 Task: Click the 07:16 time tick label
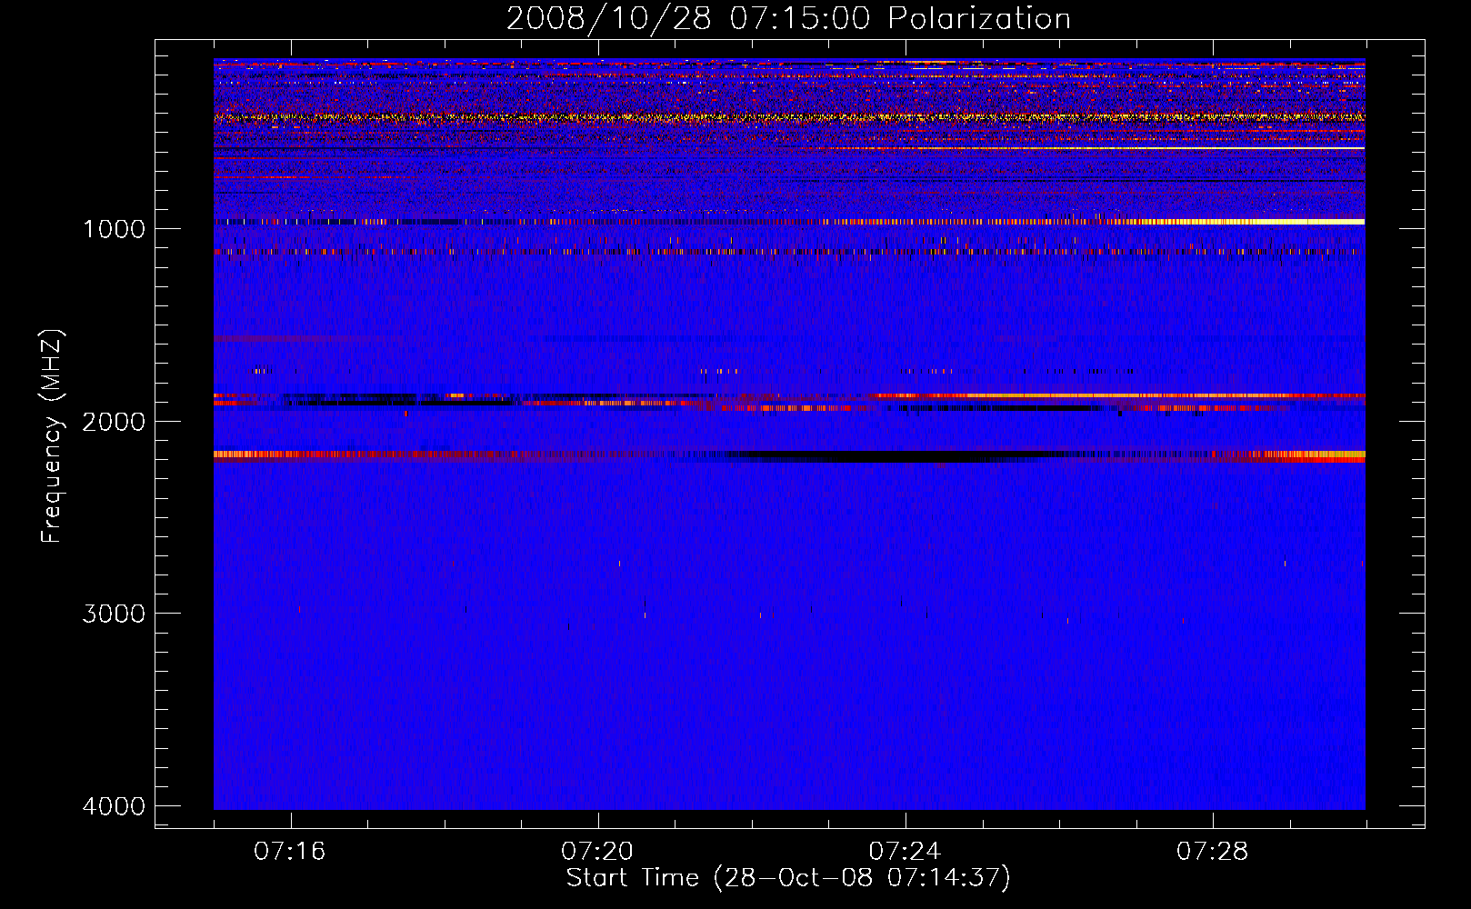(x=290, y=851)
